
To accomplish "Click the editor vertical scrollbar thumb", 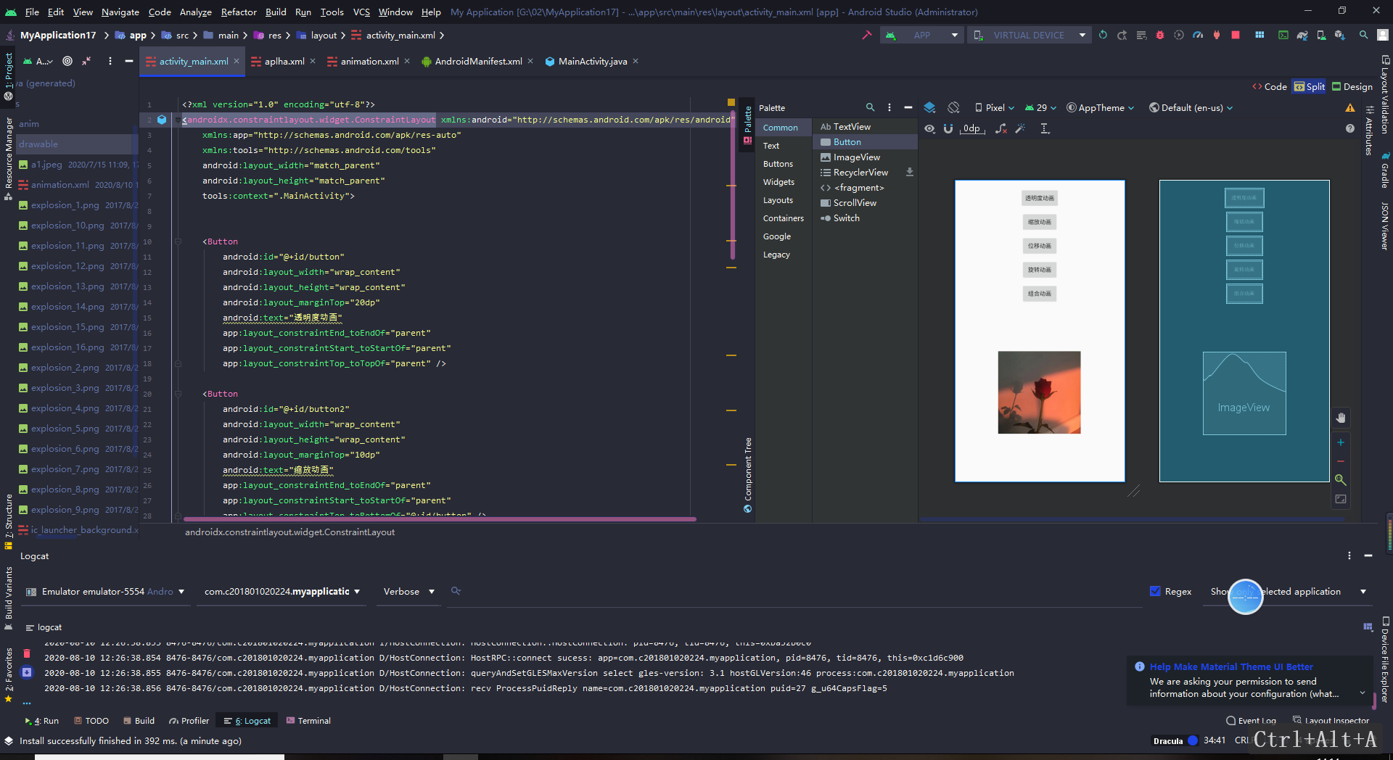I will tap(732, 185).
